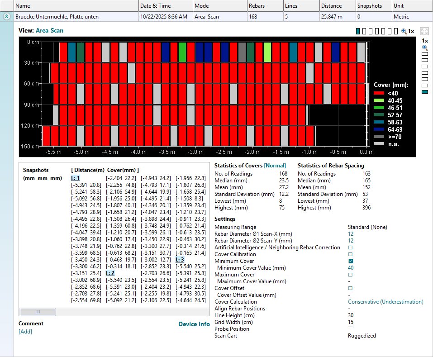
Task: Collapse the Bruecke Untermuehle measurement row
Action: tap(7, 17)
